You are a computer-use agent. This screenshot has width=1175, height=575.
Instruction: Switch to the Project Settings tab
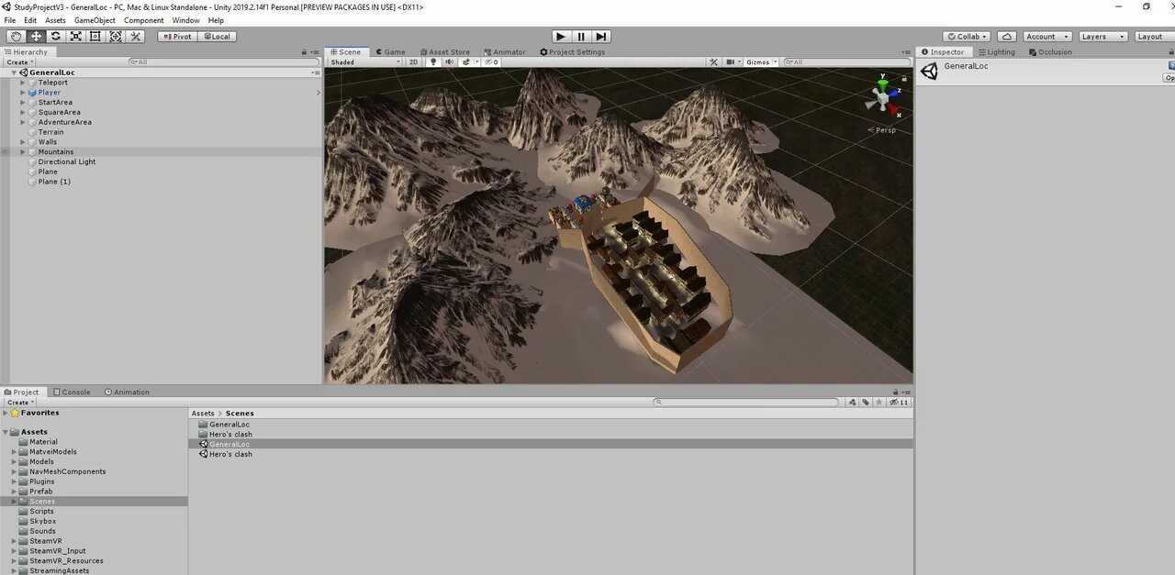[x=573, y=52]
